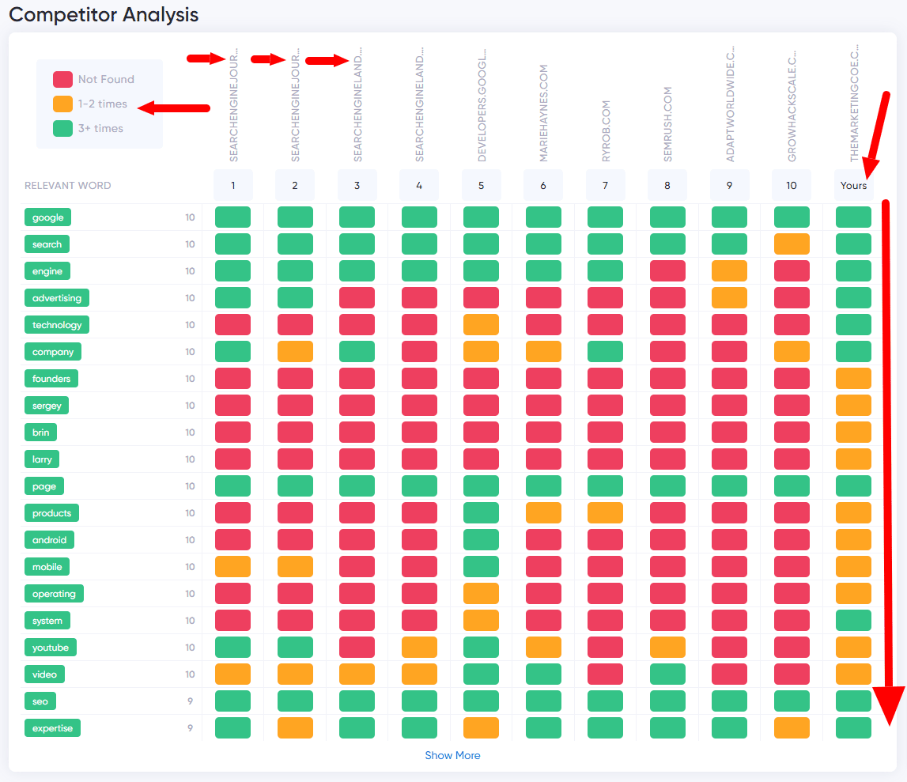907x782 pixels.
Task: Select the 'expertise' keyword tag
Action: click(x=52, y=727)
